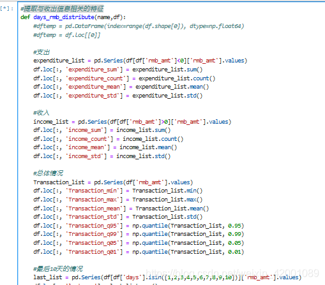The image size is (325, 285).
Task: Click Transaction_list.max() call
Action: 167,200
